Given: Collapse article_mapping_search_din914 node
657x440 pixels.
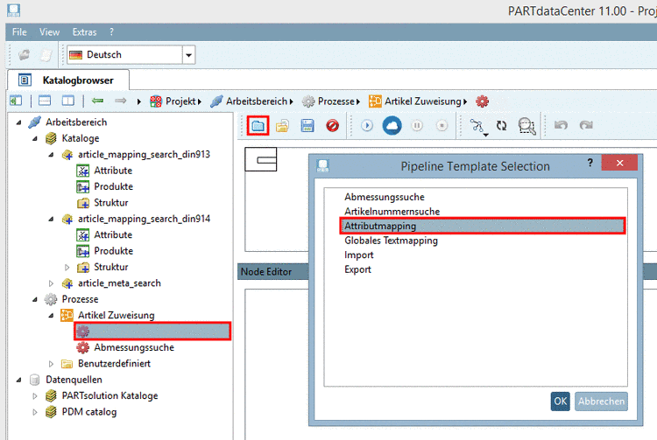Looking at the screenshot, I should click(x=51, y=219).
